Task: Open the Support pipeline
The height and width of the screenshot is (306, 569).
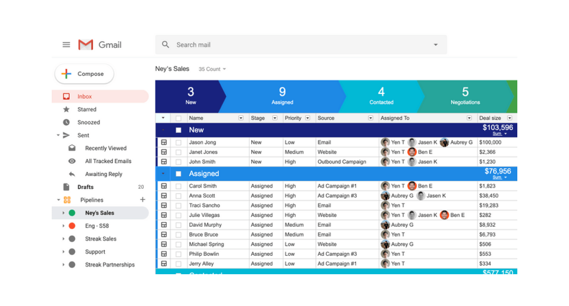Action: [95, 252]
